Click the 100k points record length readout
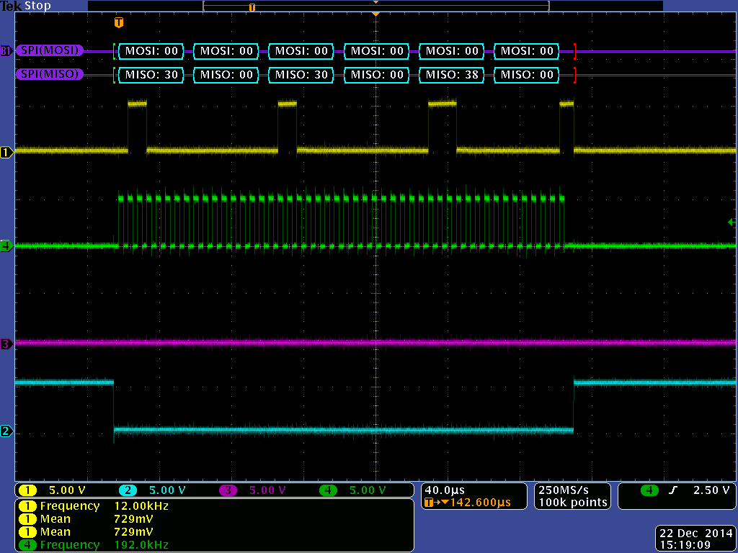Image resolution: width=738 pixels, height=553 pixels. pos(573,503)
